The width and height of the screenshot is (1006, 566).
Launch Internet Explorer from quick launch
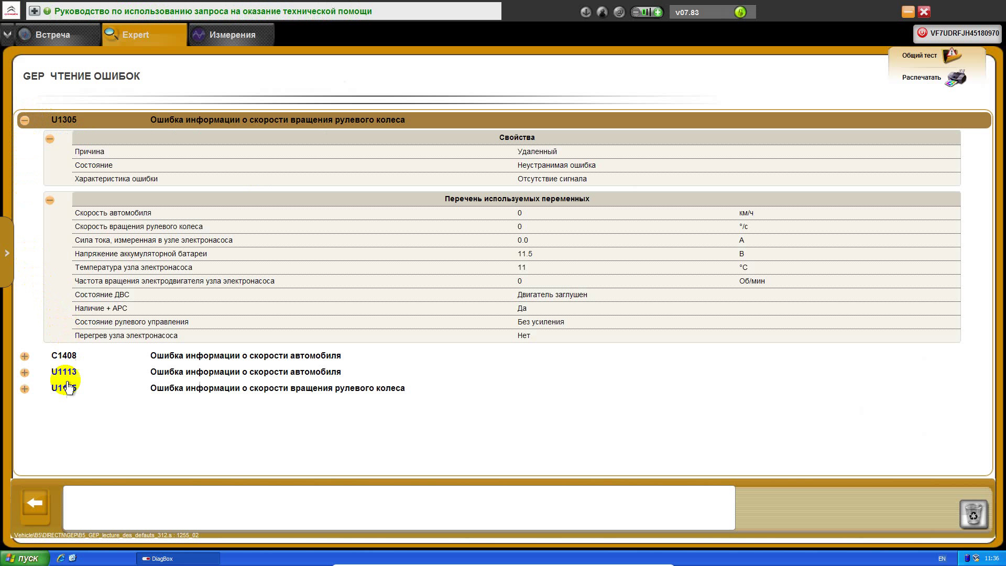pyautogui.click(x=61, y=558)
